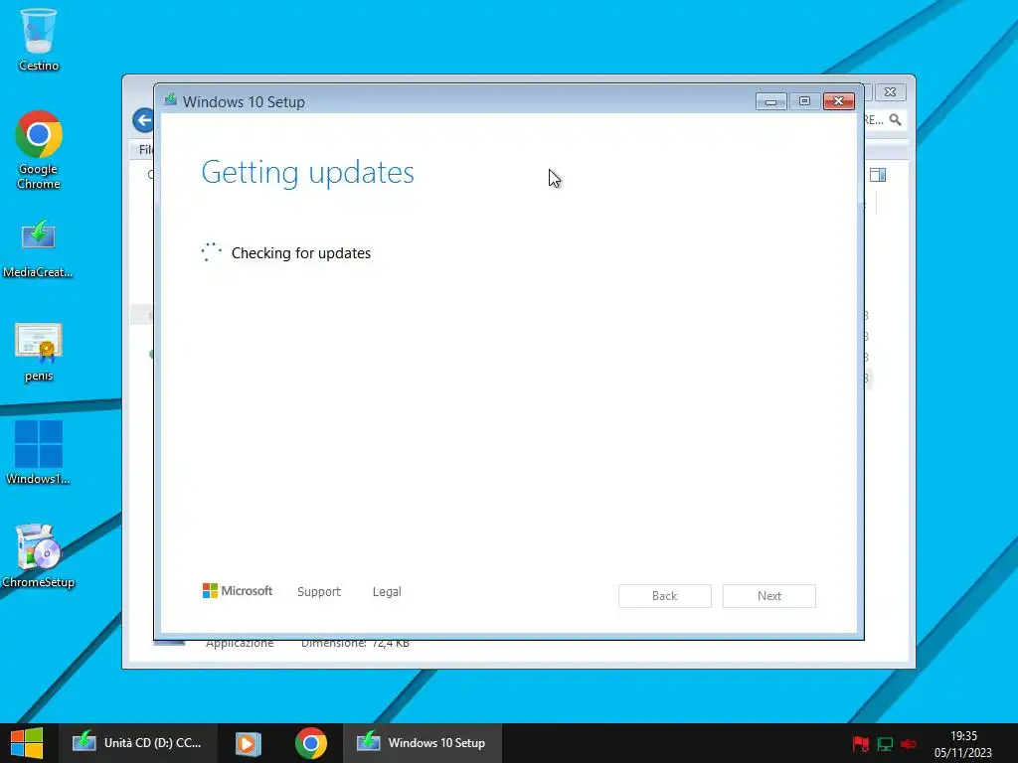Image resolution: width=1018 pixels, height=763 pixels.
Task: Open the Support link
Action: (319, 592)
